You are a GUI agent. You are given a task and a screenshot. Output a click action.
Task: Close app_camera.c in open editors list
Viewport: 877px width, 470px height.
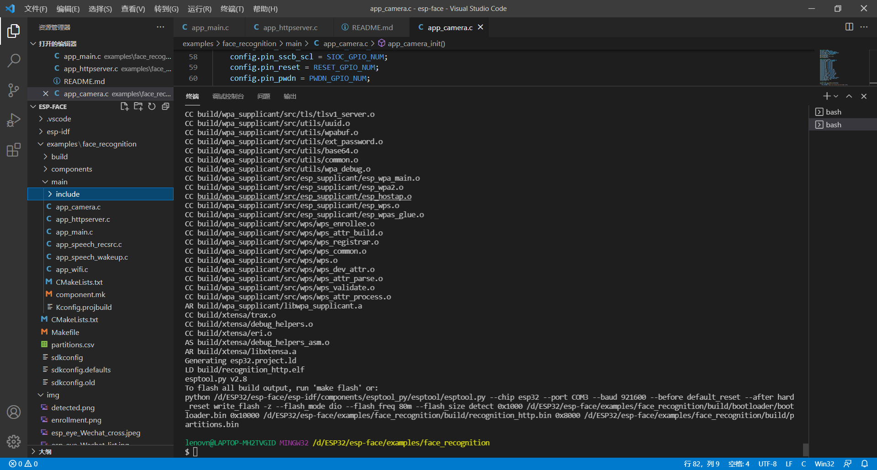coord(45,94)
